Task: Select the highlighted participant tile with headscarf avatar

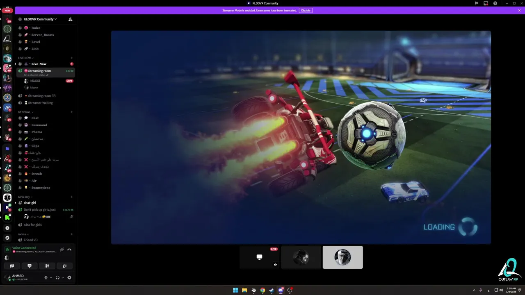Action: [x=343, y=257]
